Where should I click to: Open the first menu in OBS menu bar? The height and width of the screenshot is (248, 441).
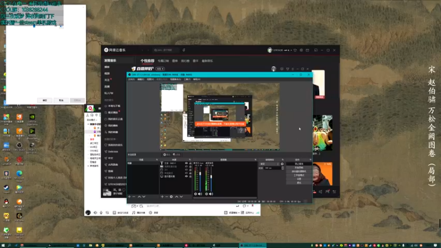coord(131,79)
